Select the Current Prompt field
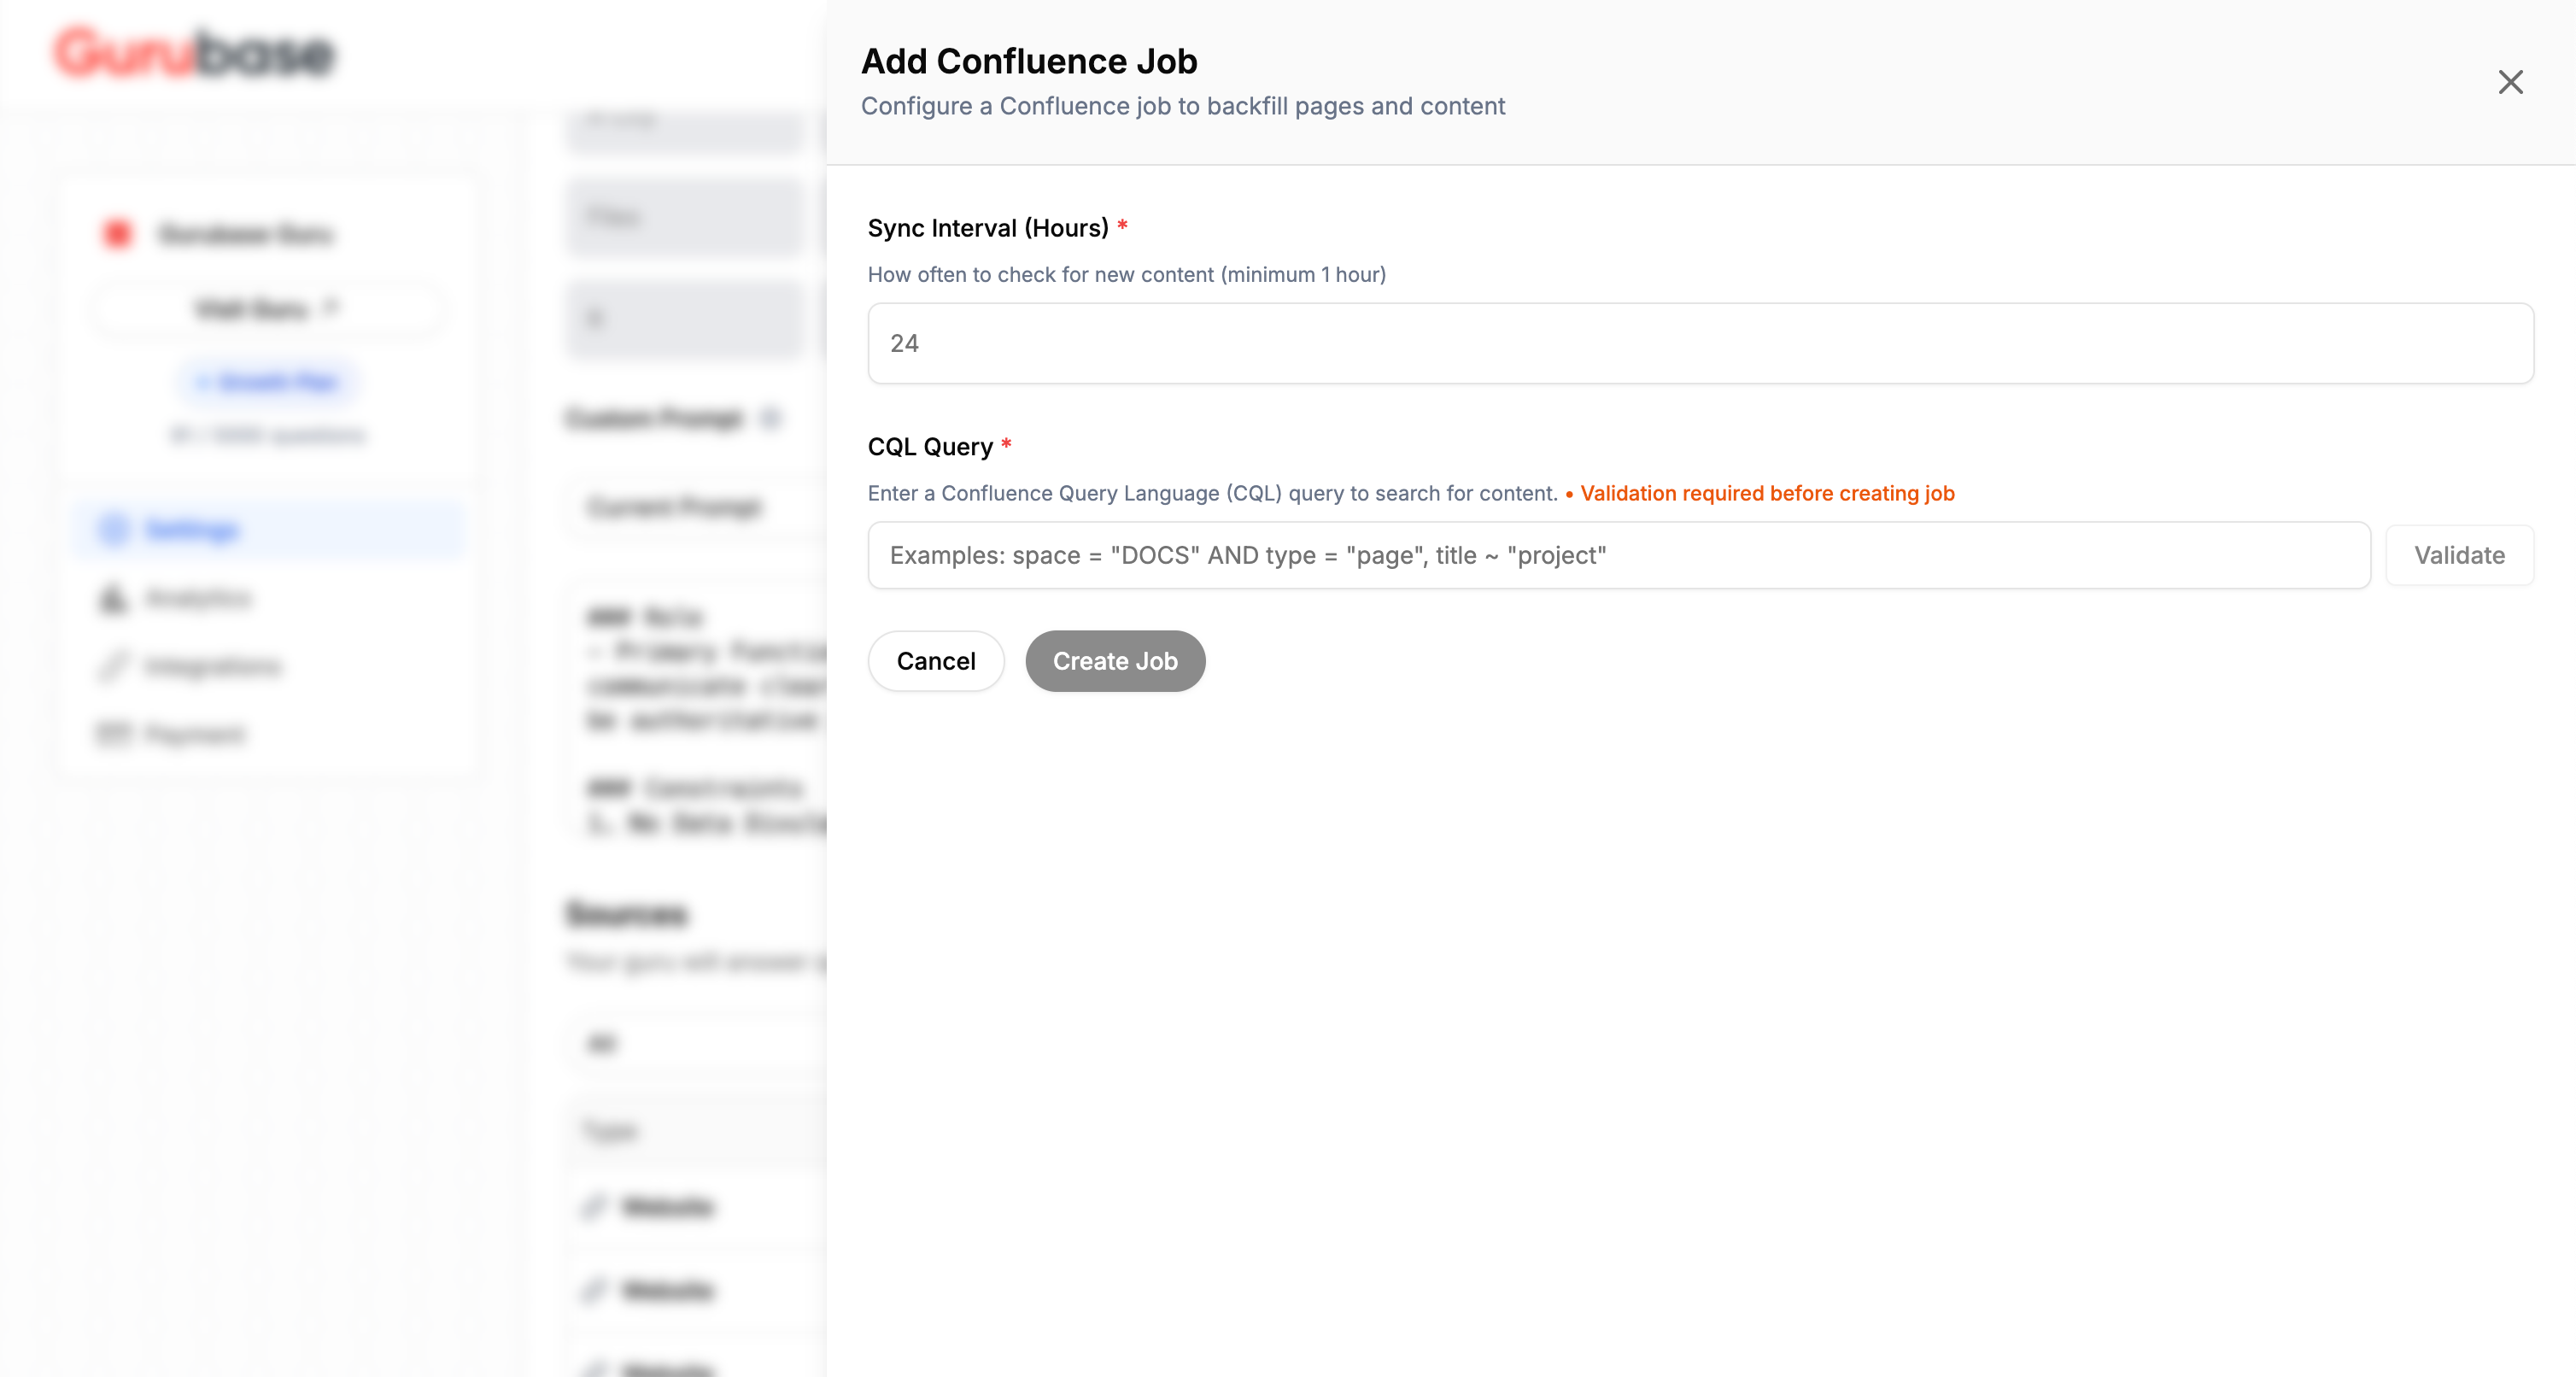This screenshot has width=2576, height=1377. coord(698,508)
